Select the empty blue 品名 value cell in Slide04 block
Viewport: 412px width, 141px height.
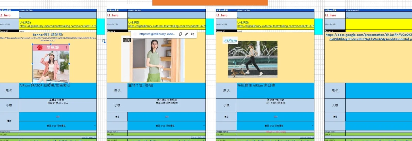pyautogui.click(x=379, y=91)
